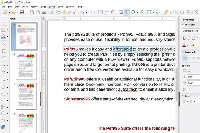The height and width of the screenshot is (133, 200).
Task: Click Insert Special Character omega icon
Action: [133, 12]
